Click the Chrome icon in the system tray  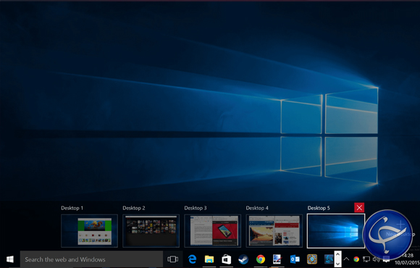tap(356, 259)
